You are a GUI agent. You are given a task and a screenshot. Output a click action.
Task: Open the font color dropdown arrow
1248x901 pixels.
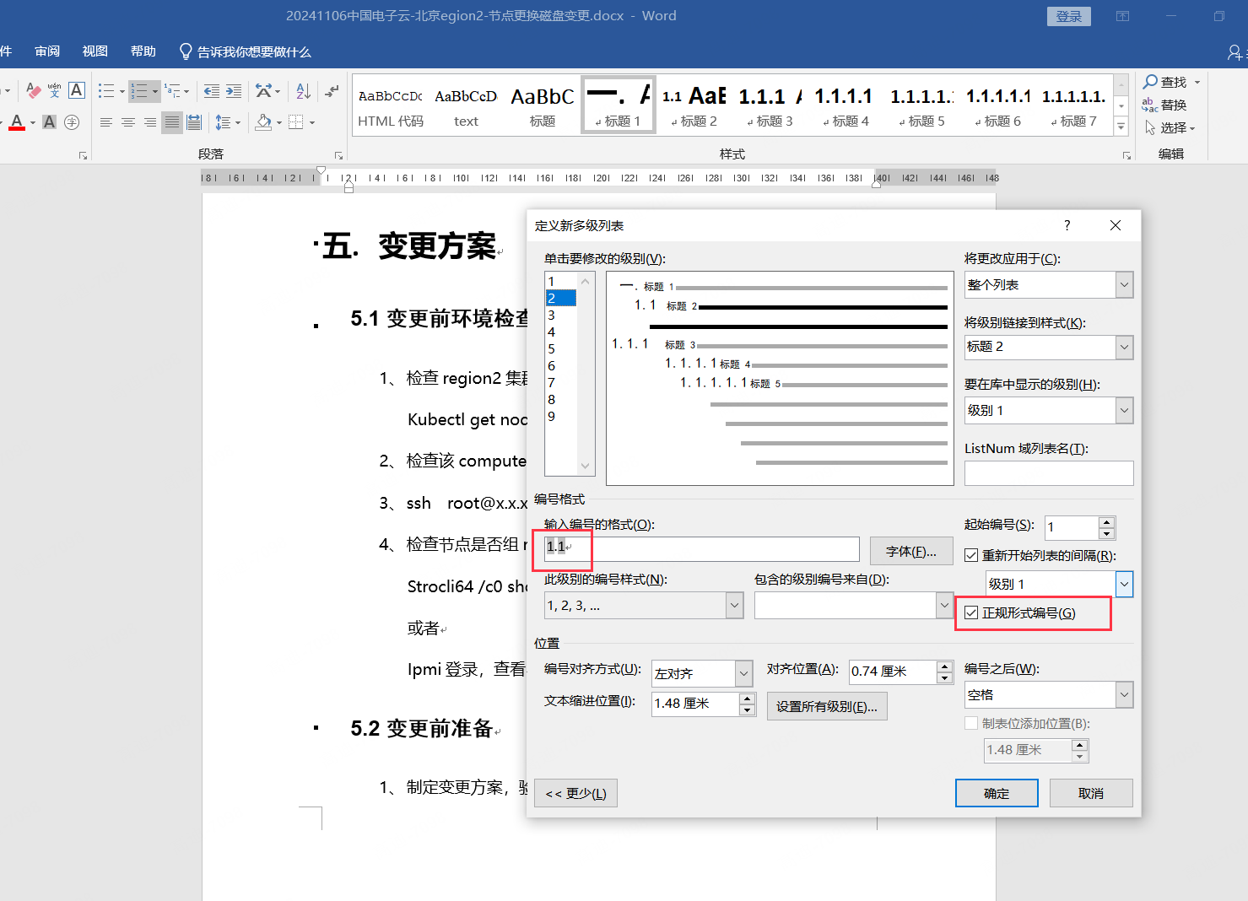(33, 123)
